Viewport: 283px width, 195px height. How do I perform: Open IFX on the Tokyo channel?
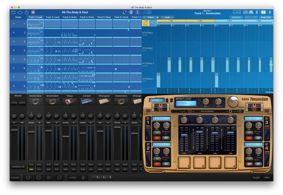coord(74,170)
